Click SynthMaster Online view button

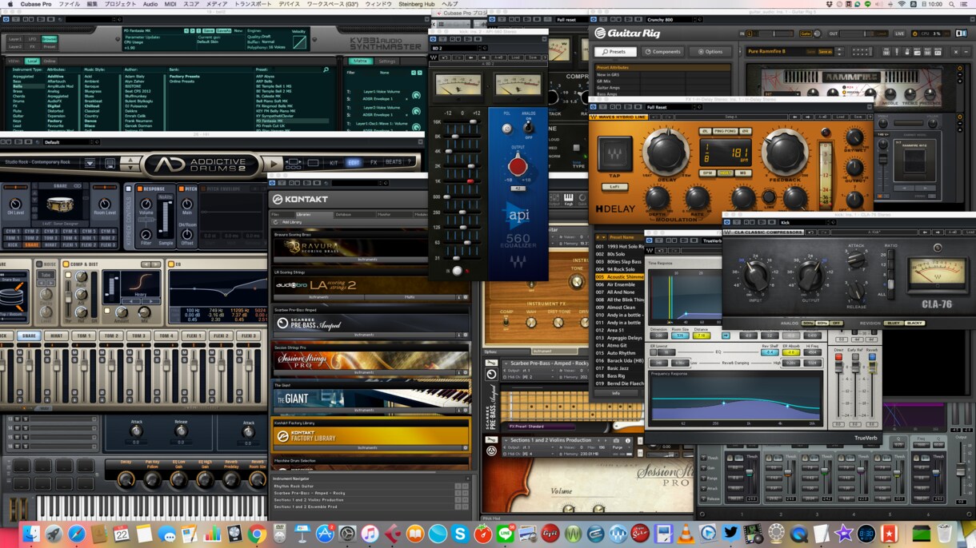click(50, 61)
